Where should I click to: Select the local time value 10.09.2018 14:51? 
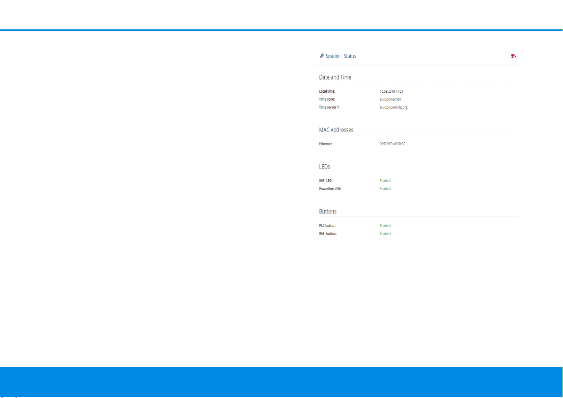pyautogui.click(x=391, y=91)
